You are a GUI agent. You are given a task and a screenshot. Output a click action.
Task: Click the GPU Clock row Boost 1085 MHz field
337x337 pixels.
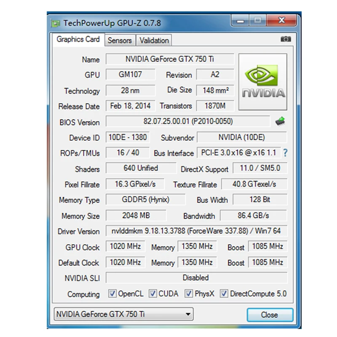tap(267, 246)
